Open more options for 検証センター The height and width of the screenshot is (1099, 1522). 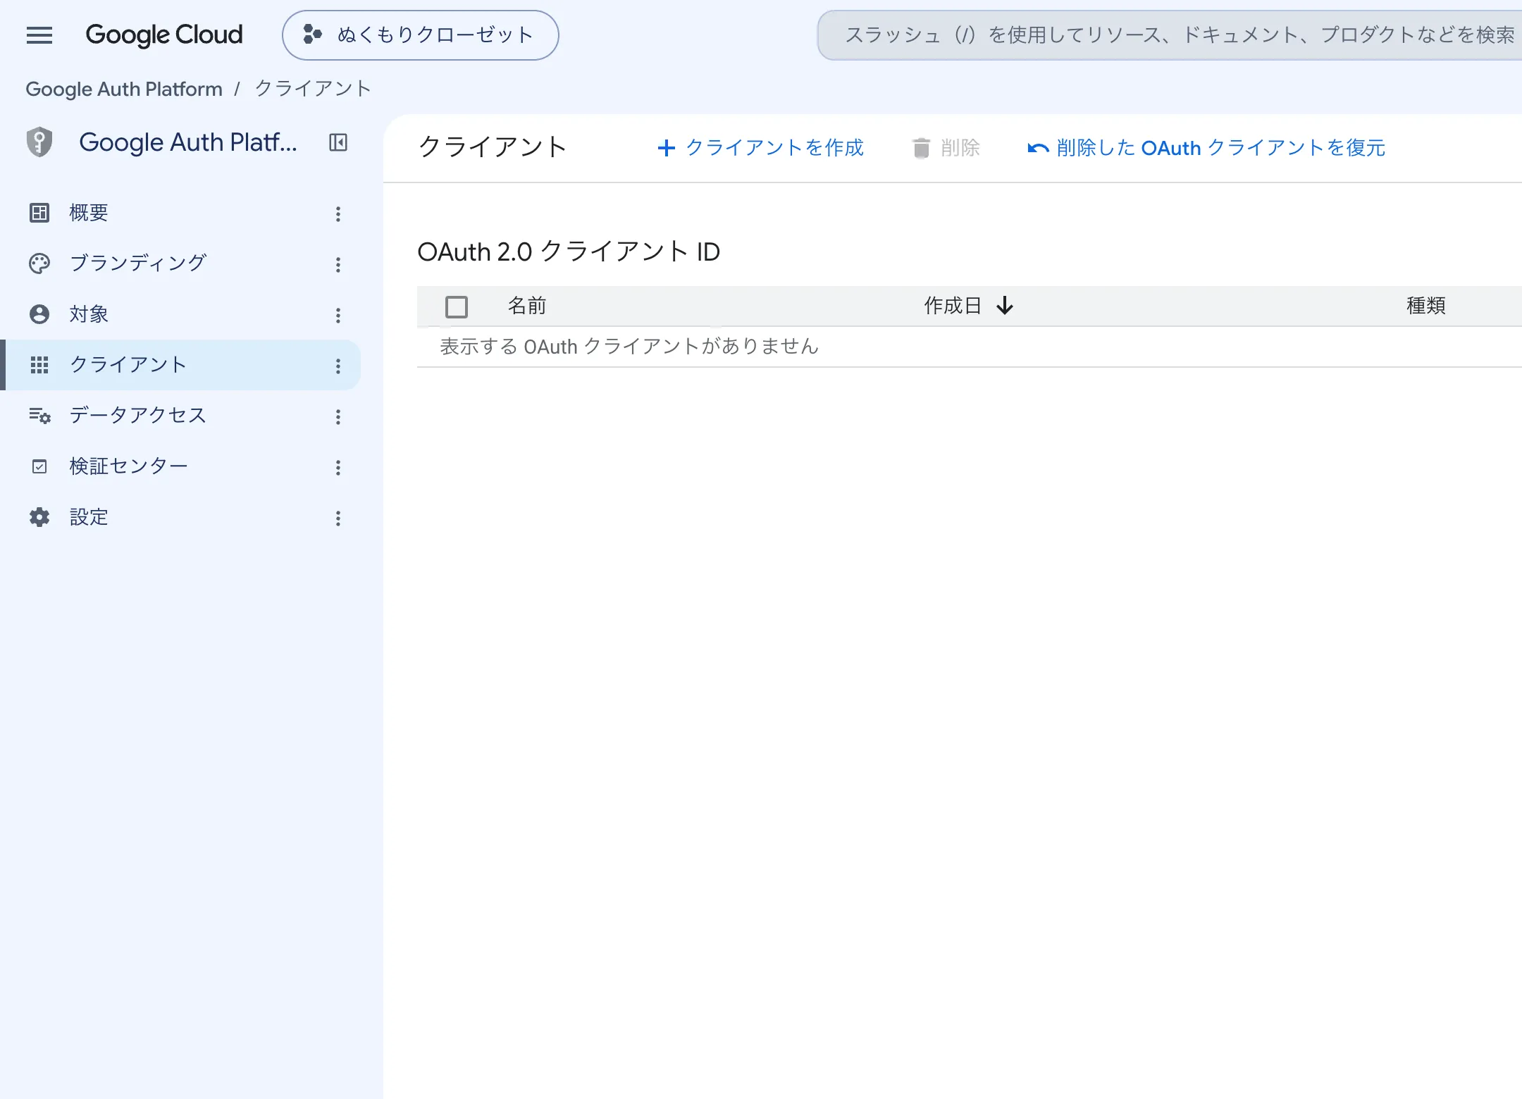338,467
